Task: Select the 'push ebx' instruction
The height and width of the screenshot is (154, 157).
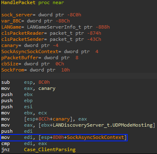Action: [17, 94]
